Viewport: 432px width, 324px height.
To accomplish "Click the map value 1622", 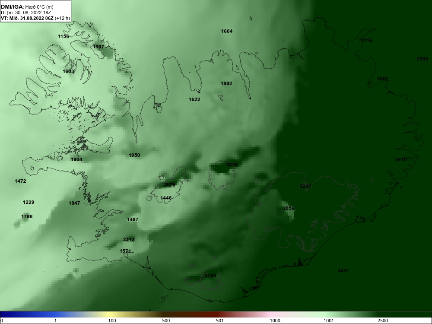I will tap(194, 99).
